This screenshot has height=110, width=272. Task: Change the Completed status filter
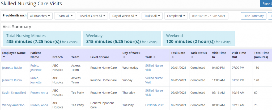click(176, 16)
